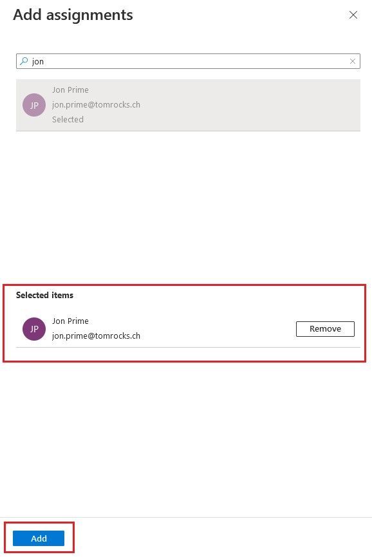Click the blank results area below Jon Prime
The height and width of the screenshot is (557, 372).
[188, 206]
